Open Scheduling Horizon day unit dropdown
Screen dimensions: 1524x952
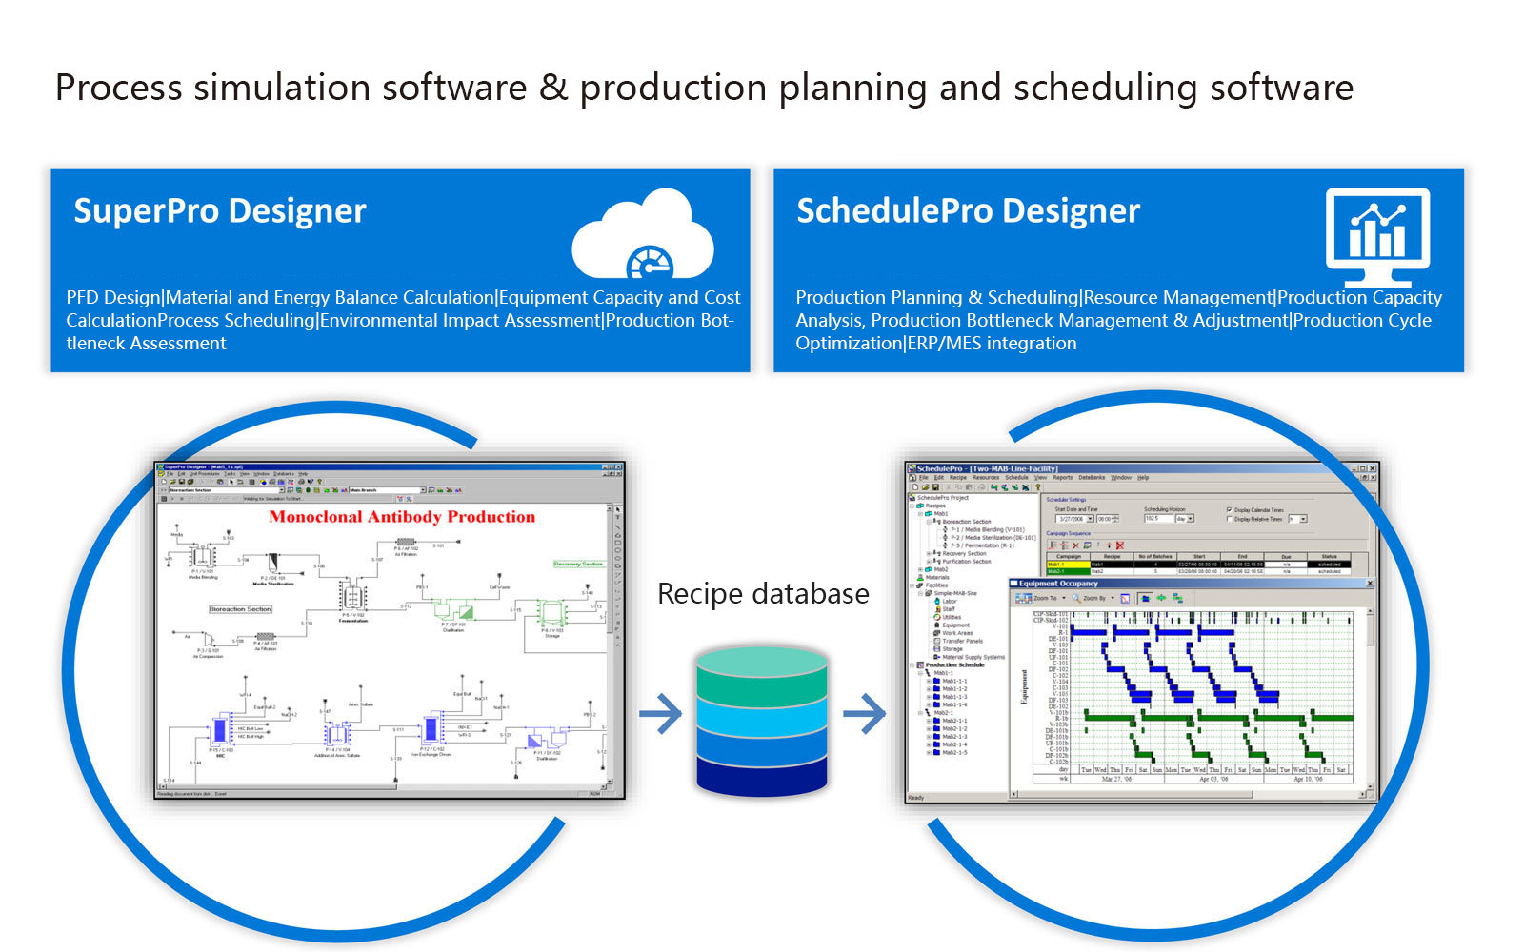[1191, 518]
